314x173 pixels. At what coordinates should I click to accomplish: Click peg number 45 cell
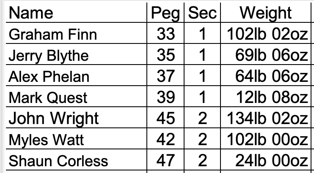coord(165,117)
